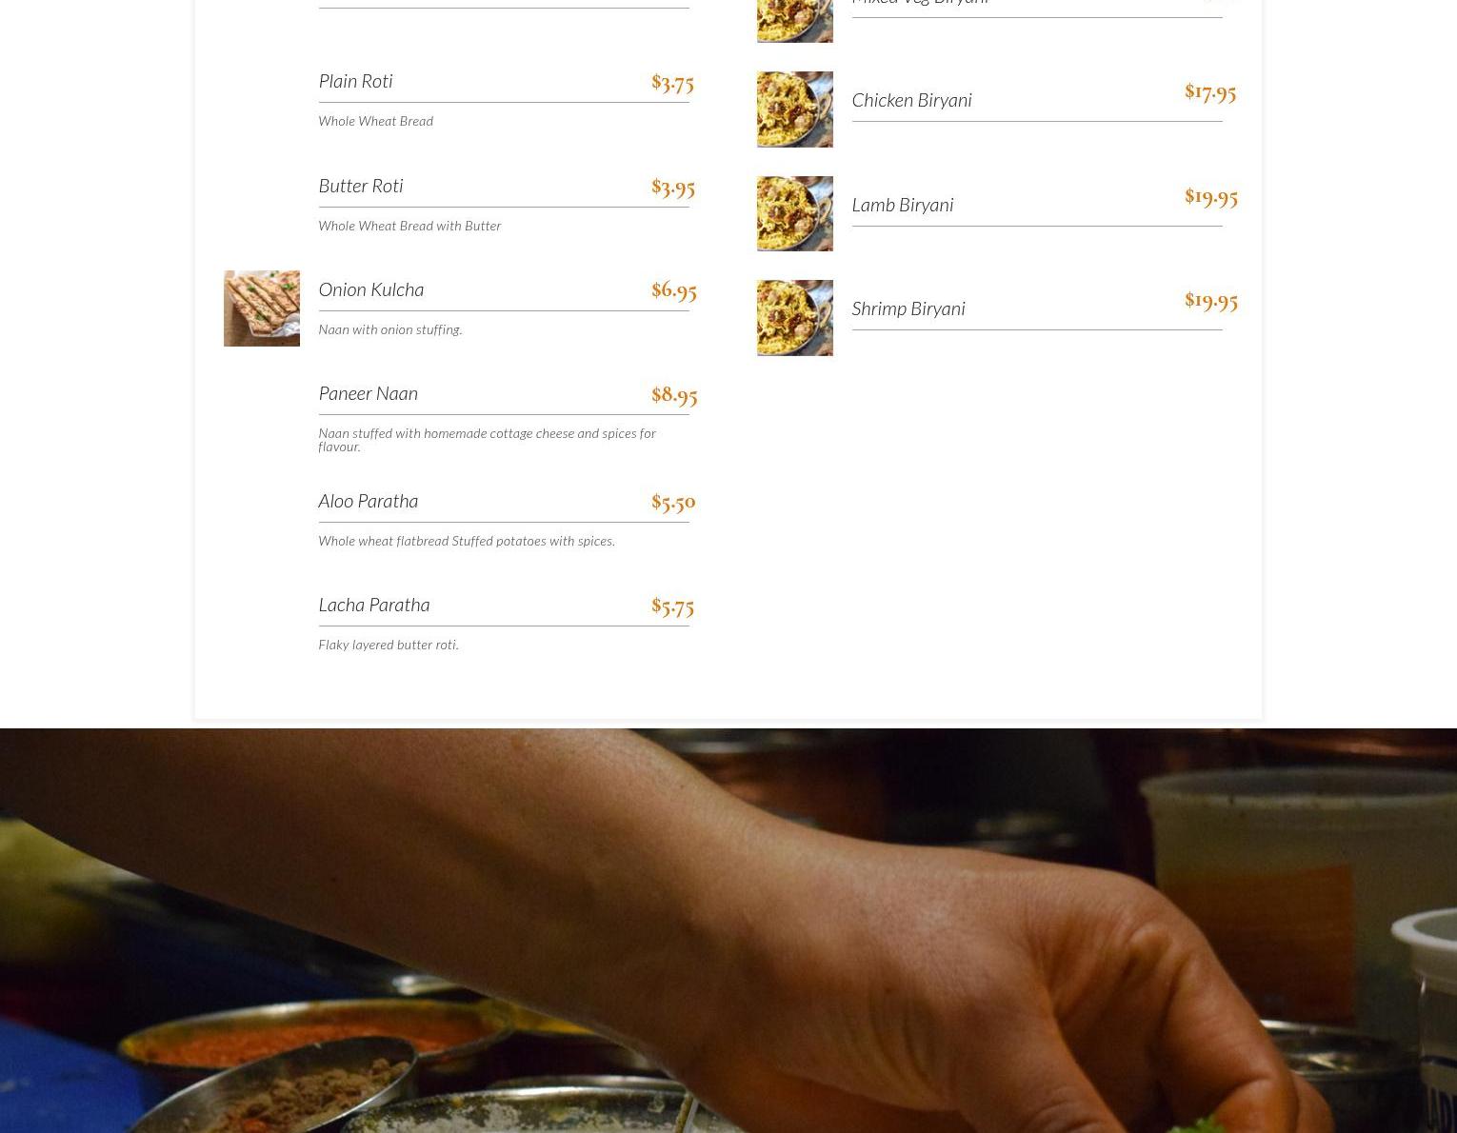View the Lamb Biryani photo

pyautogui.click(x=795, y=213)
